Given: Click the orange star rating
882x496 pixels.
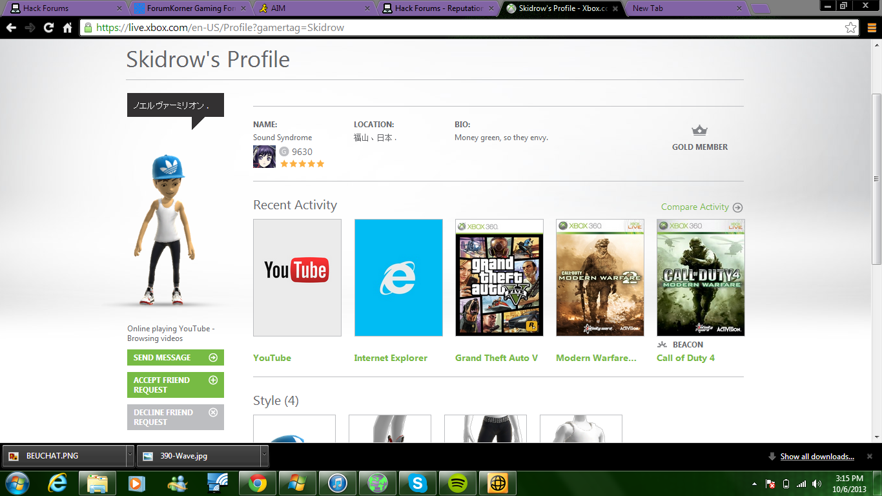Looking at the screenshot, I should pos(302,164).
